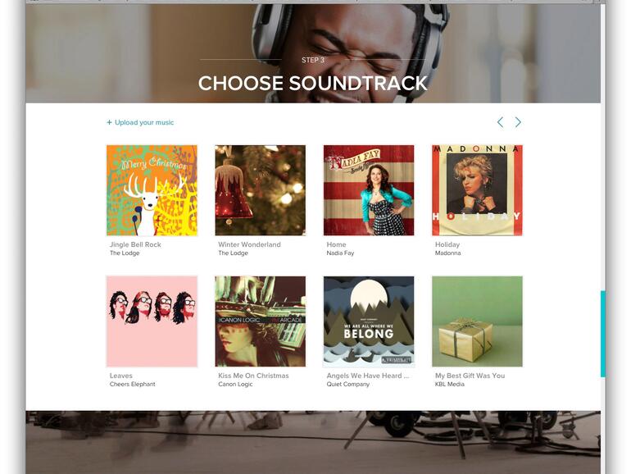631x474 pixels.
Task: Click the Winter Wonderland song title
Action: tap(249, 244)
